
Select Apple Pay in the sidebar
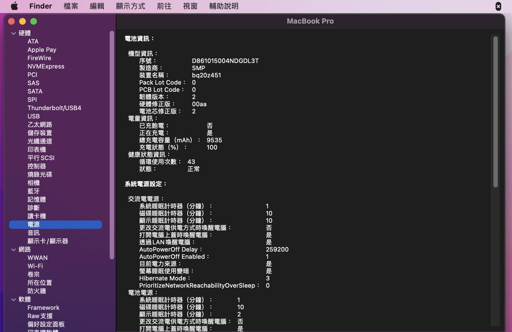(x=42, y=50)
